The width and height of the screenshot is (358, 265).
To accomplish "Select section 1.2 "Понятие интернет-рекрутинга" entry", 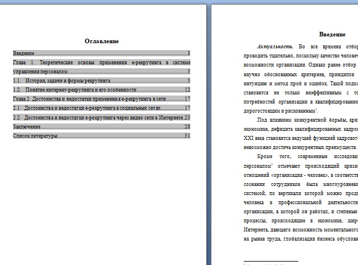I will (x=81, y=90).
